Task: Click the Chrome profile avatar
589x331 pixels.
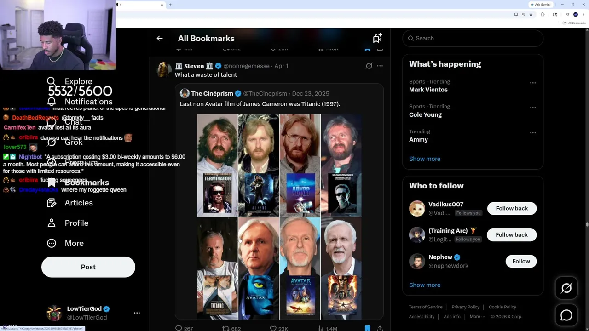Action: click(x=576, y=14)
